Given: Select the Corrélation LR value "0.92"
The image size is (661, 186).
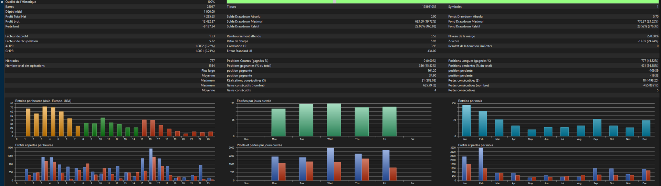Looking at the screenshot, I should pyautogui.click(x=433, y=46).
